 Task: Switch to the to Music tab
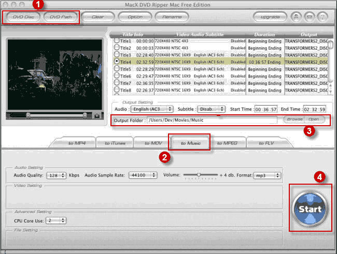coord(191,143)
